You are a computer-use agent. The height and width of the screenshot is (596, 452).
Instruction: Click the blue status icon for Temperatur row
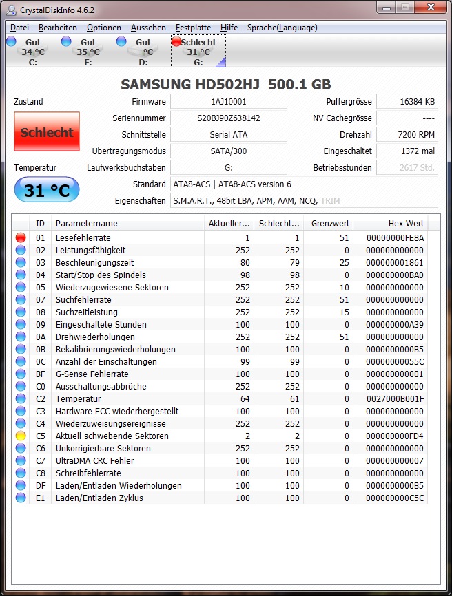tap(21, 398)
